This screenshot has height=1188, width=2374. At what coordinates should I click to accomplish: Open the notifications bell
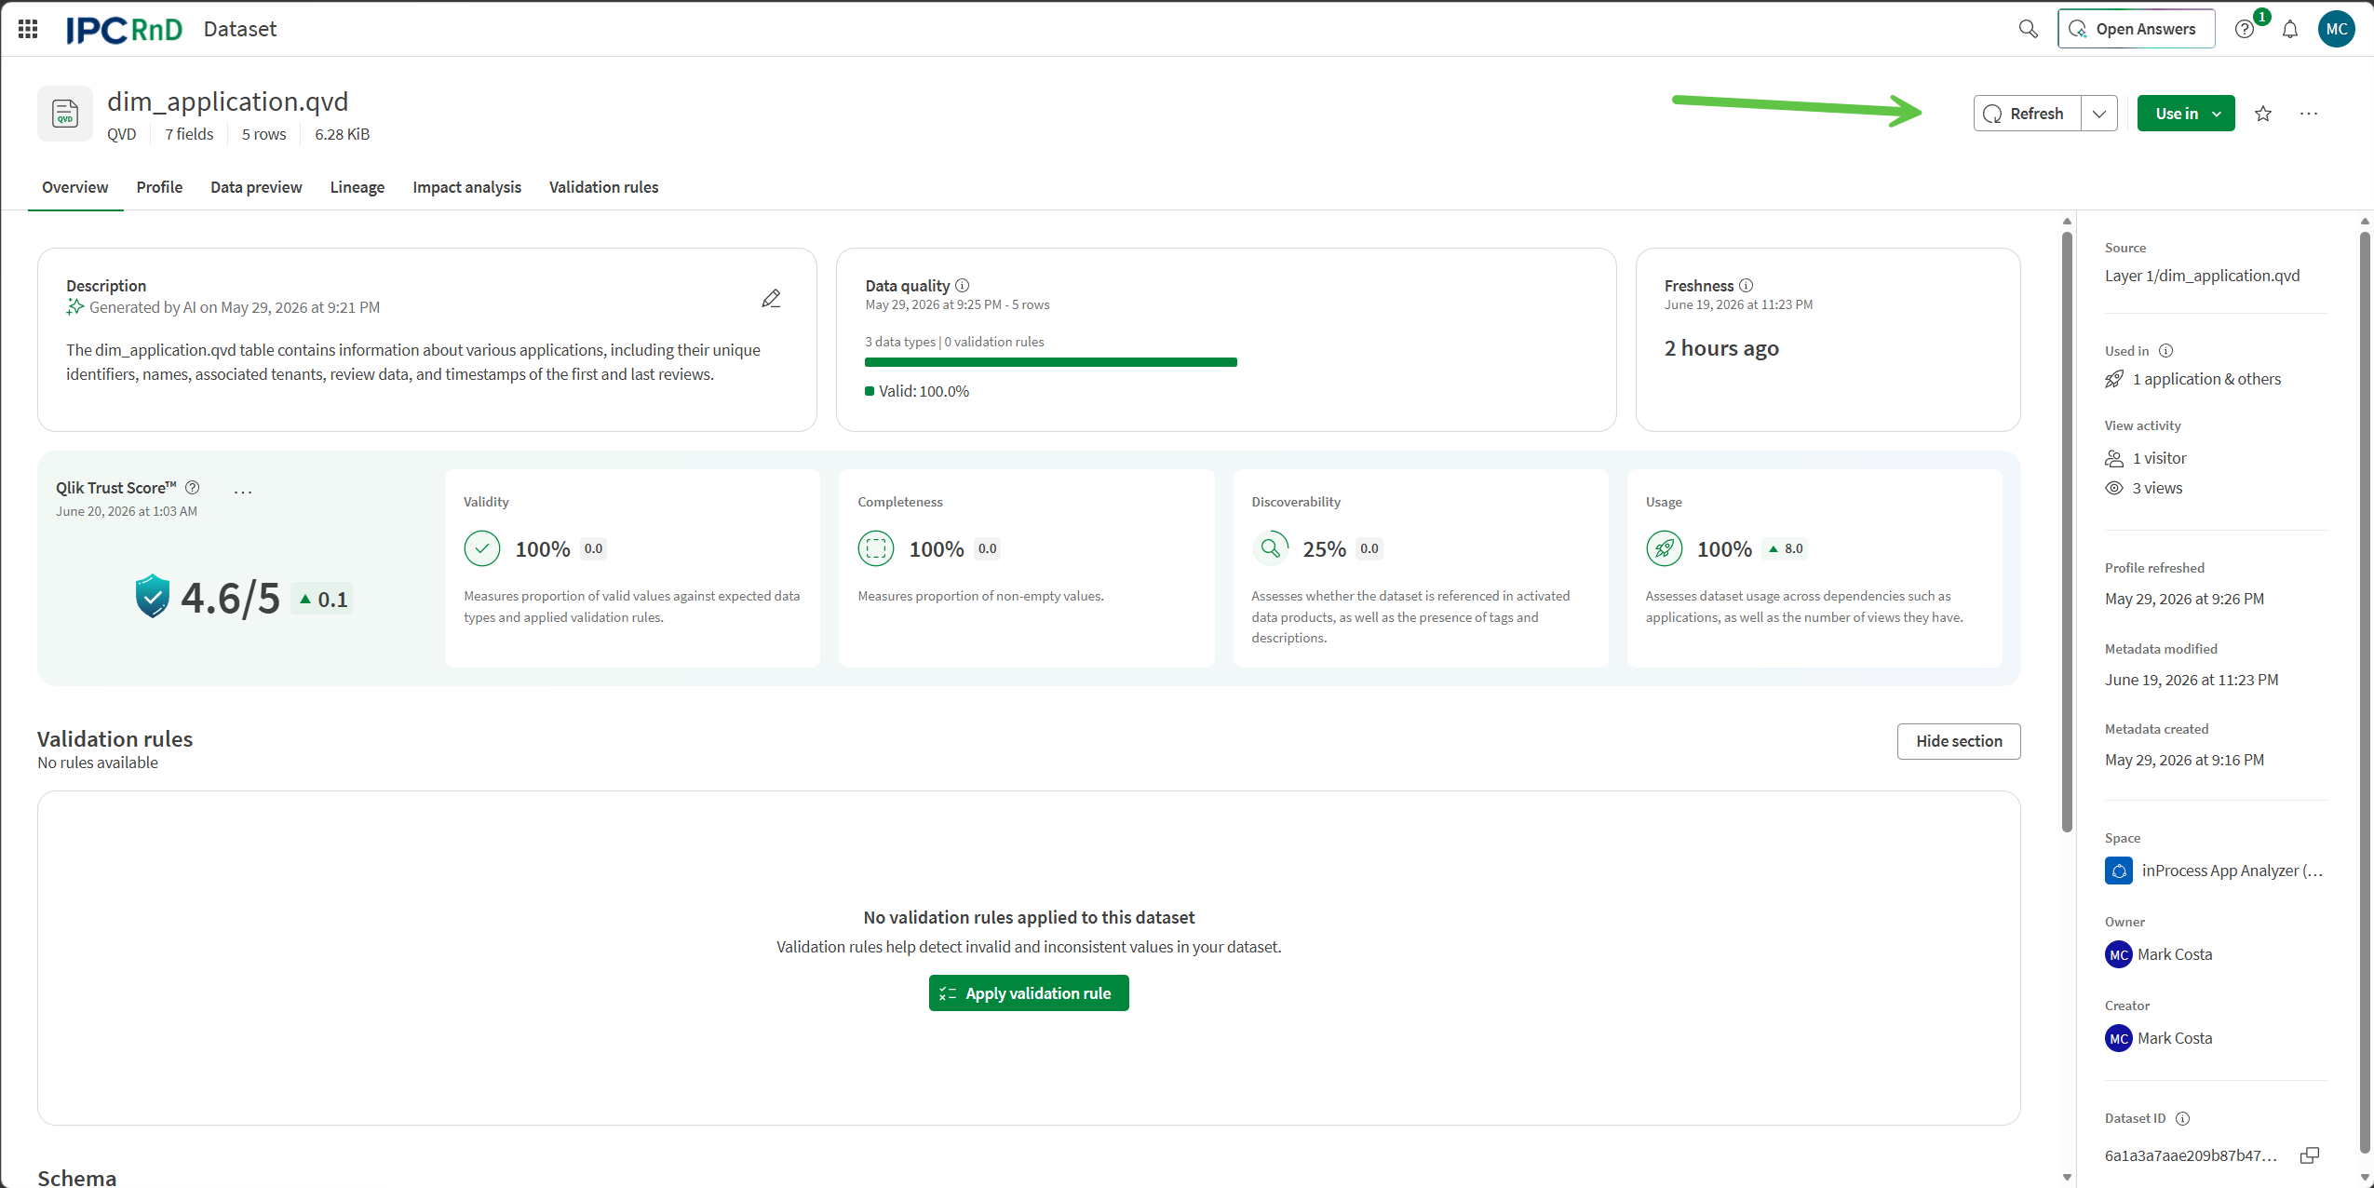2290,29
